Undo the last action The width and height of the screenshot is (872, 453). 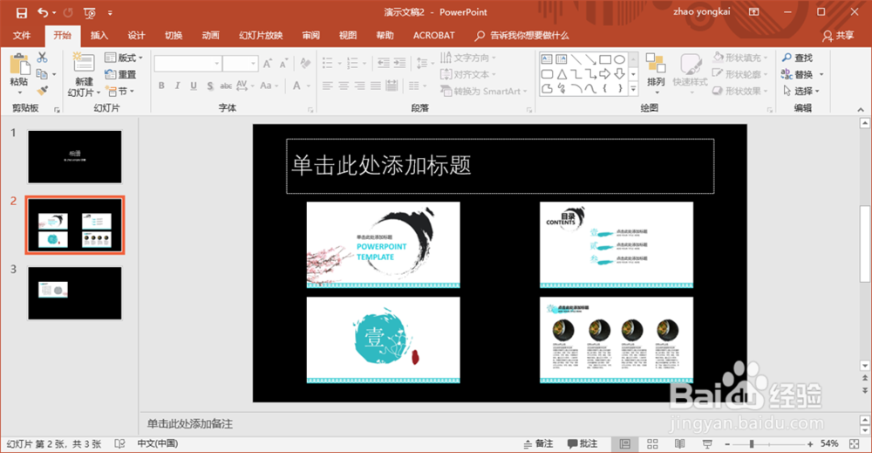point(43,12)
